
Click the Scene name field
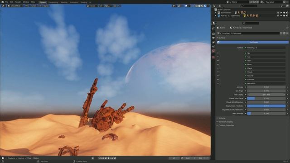click(240, 2)
